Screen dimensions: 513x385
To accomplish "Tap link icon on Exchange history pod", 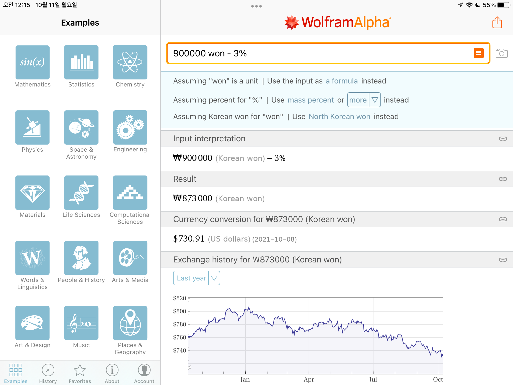I will click(x=503, y=260).
